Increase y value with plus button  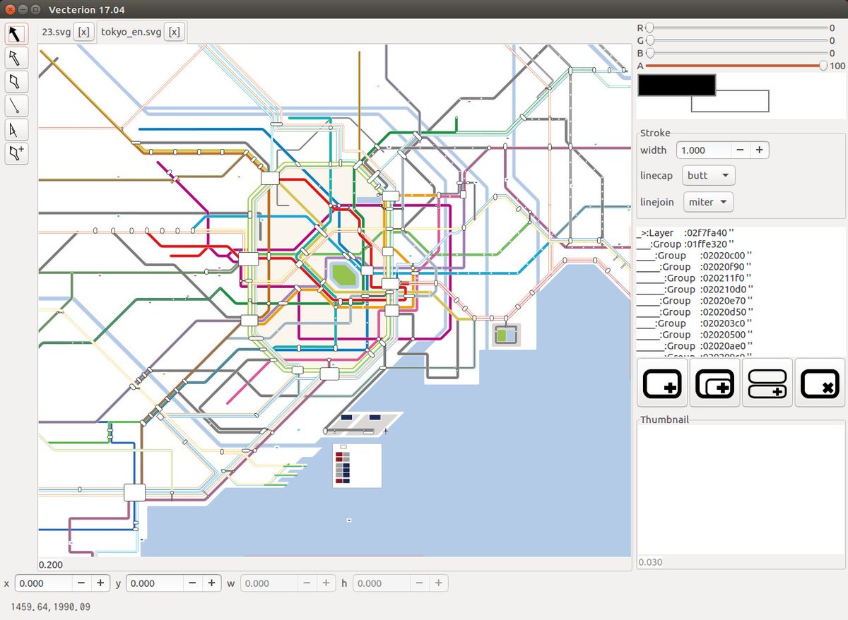pyautogui.click(x=212, y=583)
